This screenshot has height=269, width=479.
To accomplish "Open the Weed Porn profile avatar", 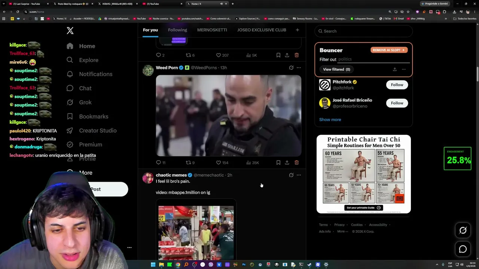I will click(148, 70).
